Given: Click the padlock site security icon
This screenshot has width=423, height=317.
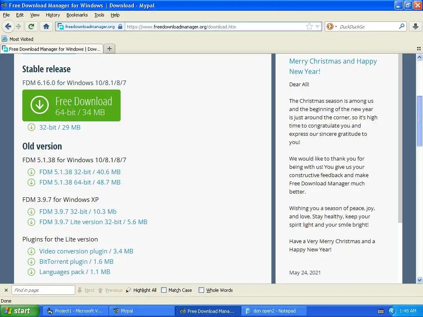Looking at the screenshot, I should click(x=120, y=26).
